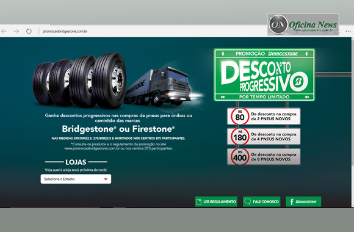Click 'De desconto na compra de 8 PNEUS NOVOS'
The width and height of the screenshot is (354, 232).
pyautogui.click(x=273, y=156)
